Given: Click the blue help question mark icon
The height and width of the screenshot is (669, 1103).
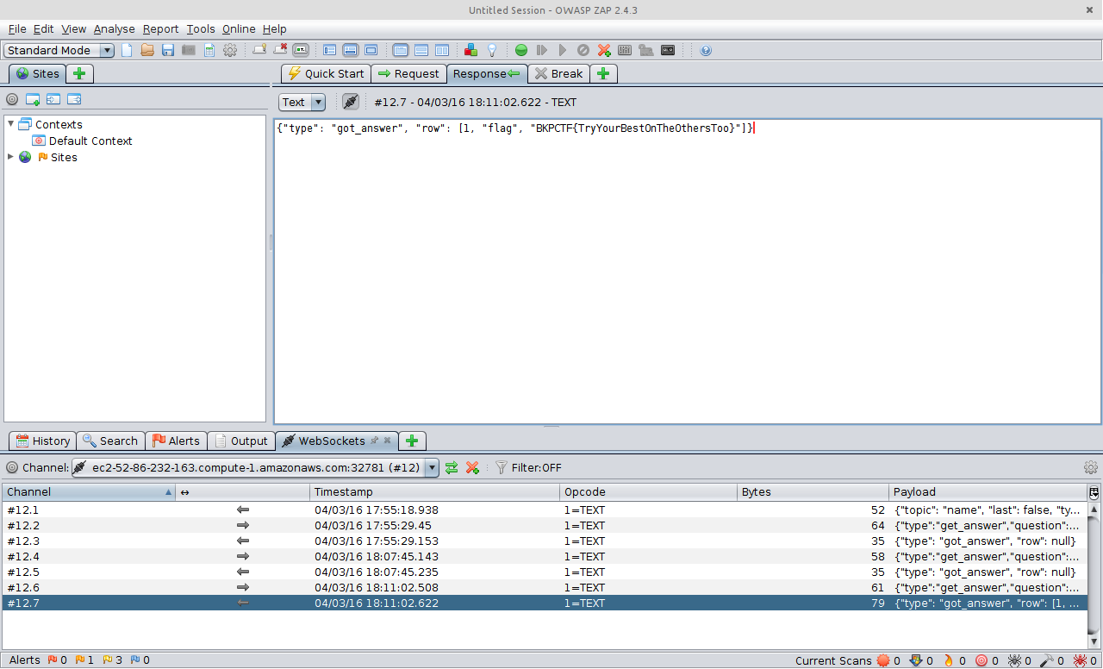Looking at the screenshot, I should coord(706,50).
